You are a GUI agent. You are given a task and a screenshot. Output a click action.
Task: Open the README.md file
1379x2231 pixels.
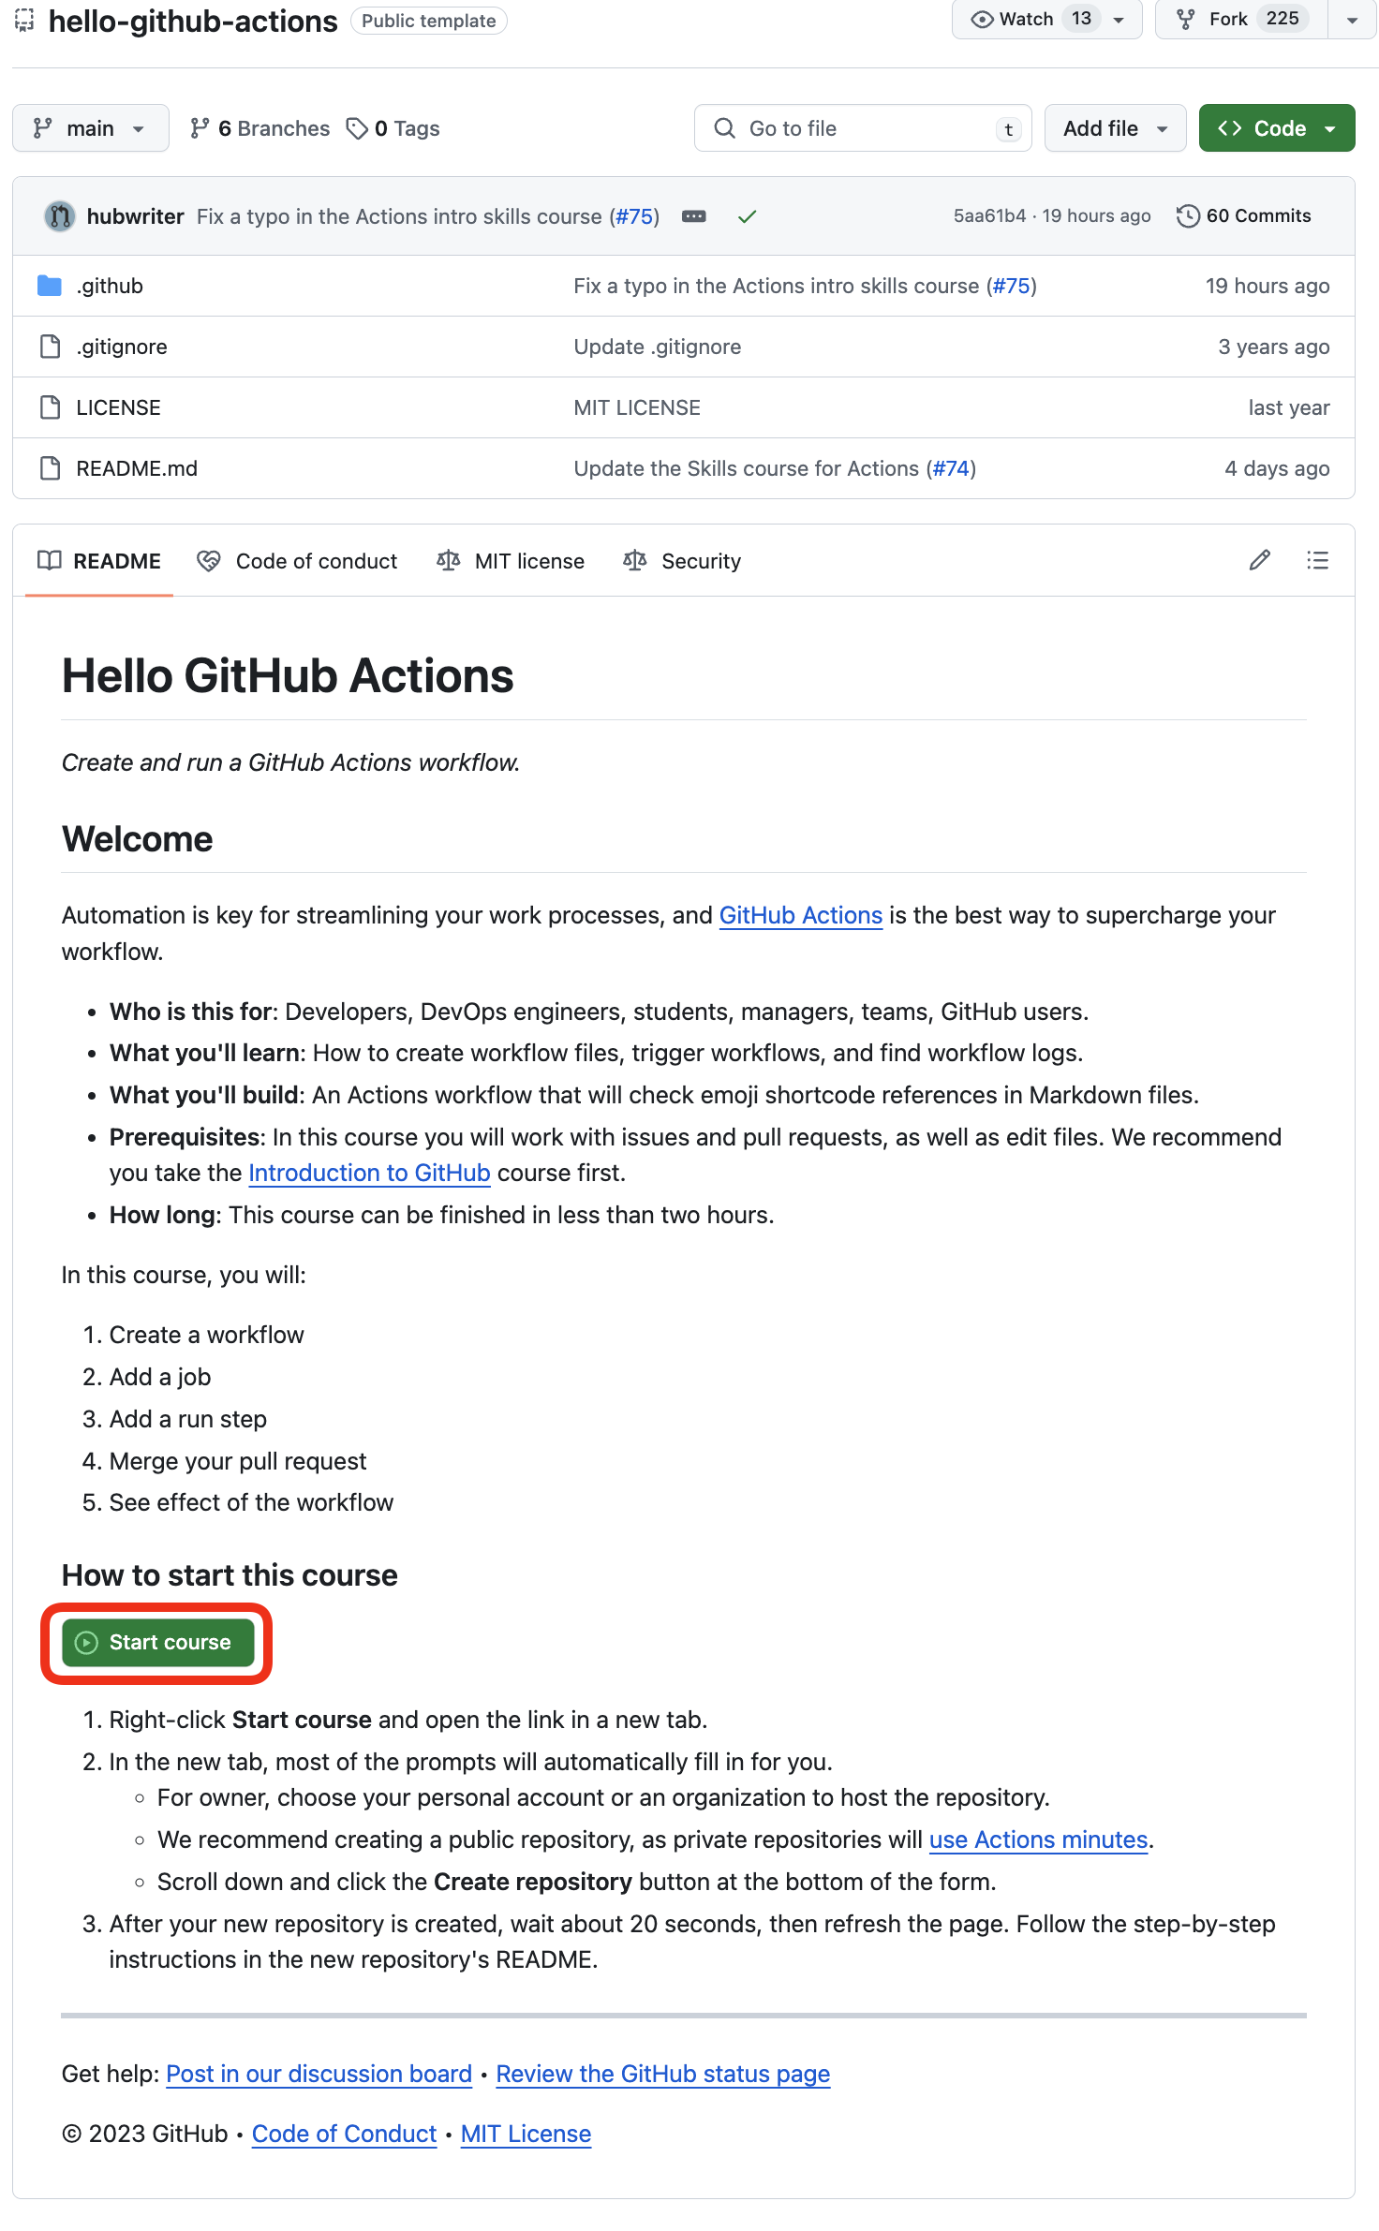(x=137, y=468)
